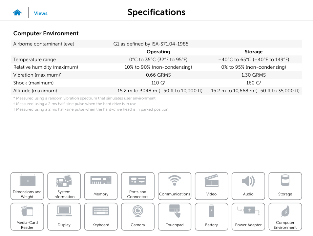
Task: Show Display specifications
Action: click(x=64, y=217)
